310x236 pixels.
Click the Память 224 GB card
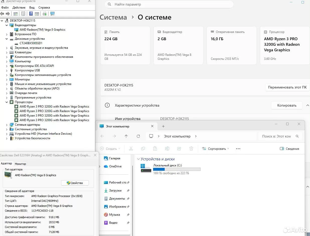click(x=125, y=45)
